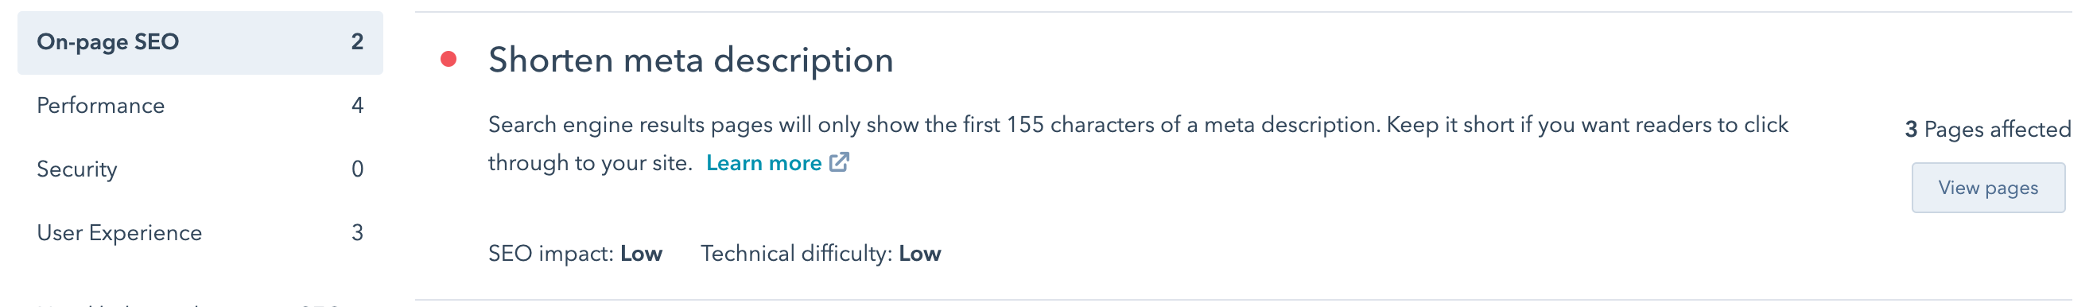Click the partially visible item below User Experience

[x=189, y=304]
